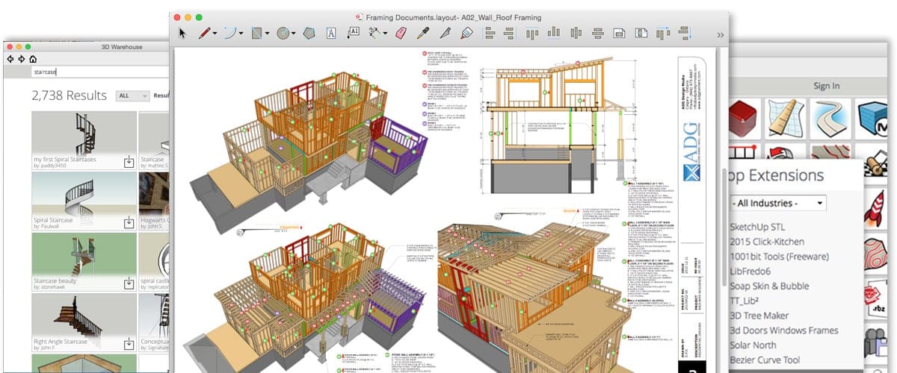Go back in 3D Warehouse
Image resolution: width=897 pixels, height=373 pixels.
tap(10, 59)
